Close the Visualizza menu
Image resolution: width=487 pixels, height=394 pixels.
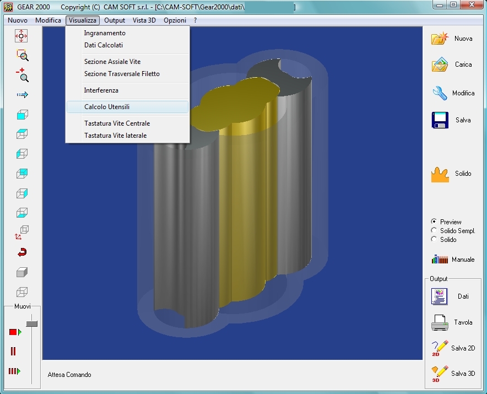coord(82,20)
